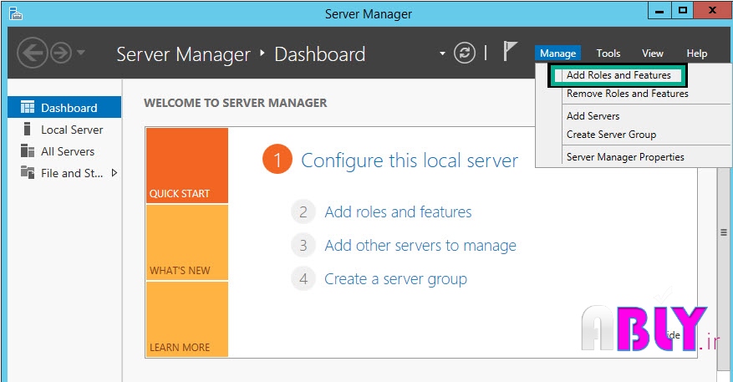Select Dashboard in the sidebar
Image resolution: width=733 pixels, height=382 pixels.
[64, 108]
